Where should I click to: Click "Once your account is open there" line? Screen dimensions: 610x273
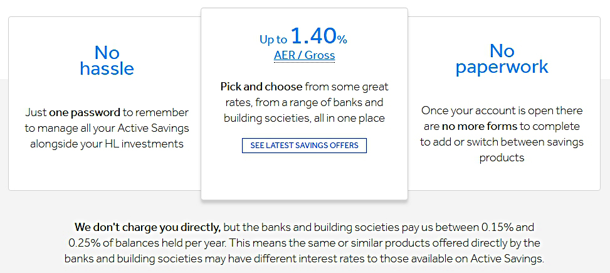click(502, 110)
